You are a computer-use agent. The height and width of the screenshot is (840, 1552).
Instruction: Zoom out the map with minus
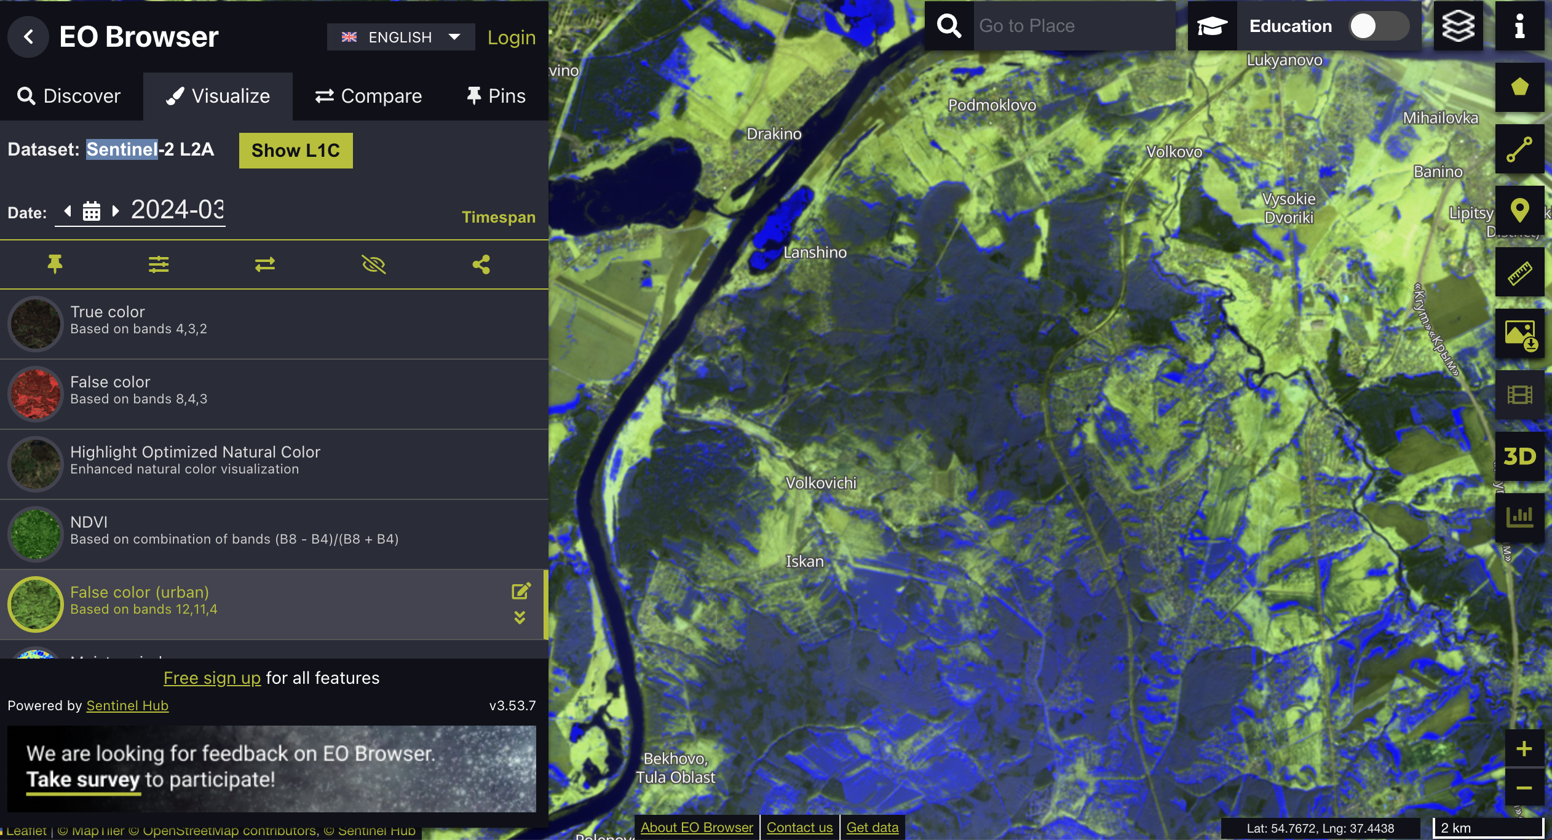[x=1524, y=787]
